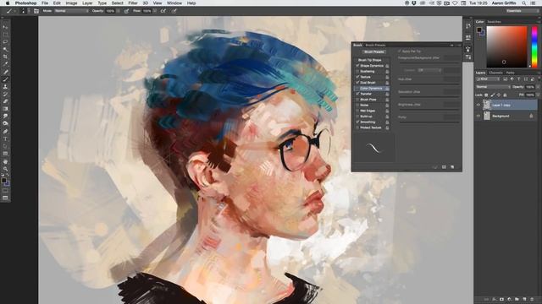Select the Horizontal Type tool
The height and width of the screenshot is (304, 542).
(x=5, y=138)
